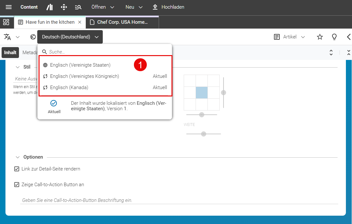352x224 pixels.
Task: Open the Artikel type dropdown chevron
Action: (x=303, y=37)
